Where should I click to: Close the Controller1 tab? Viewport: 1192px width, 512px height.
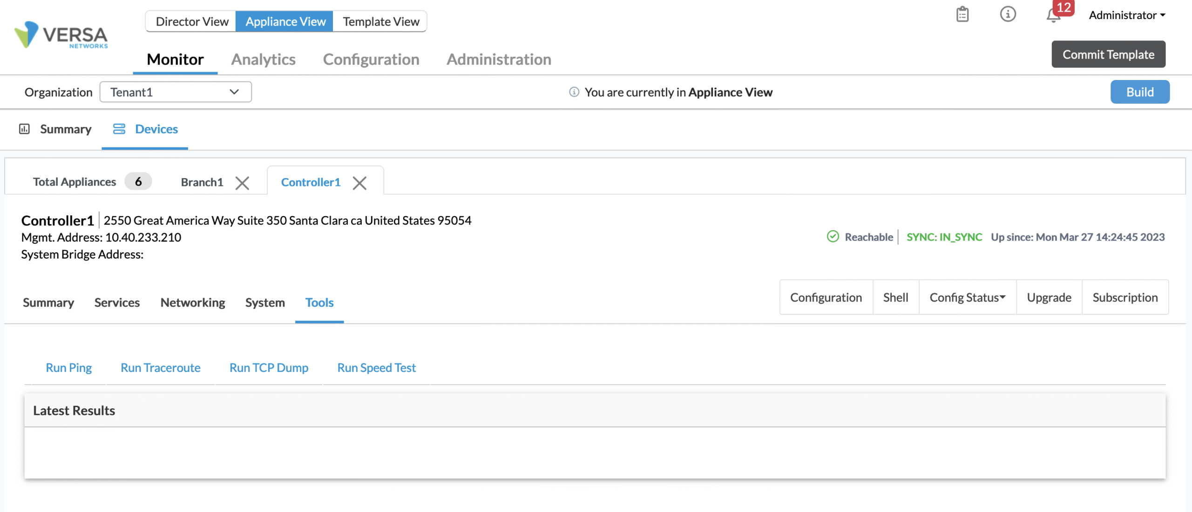click(x=359, y=183)
